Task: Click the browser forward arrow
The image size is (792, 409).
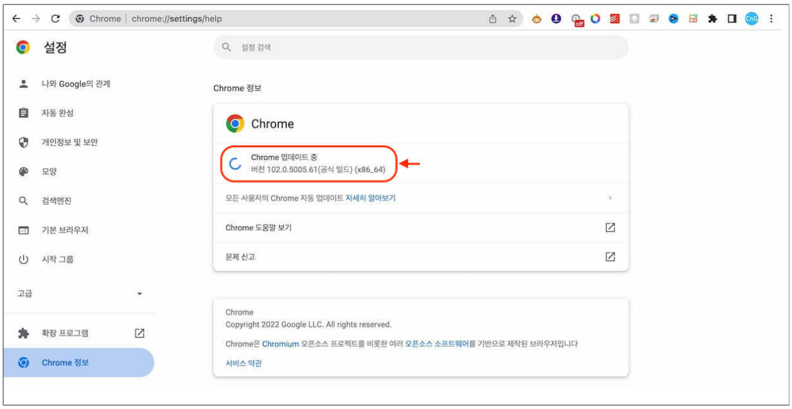Action: pos(35,19)
